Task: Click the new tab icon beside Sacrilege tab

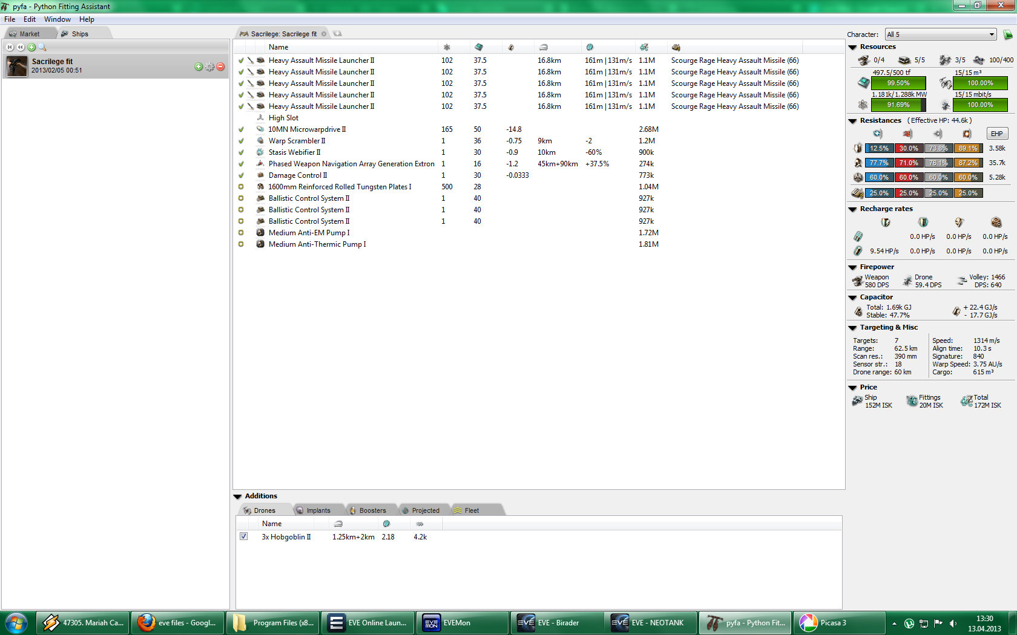Action: pos(338,34)
